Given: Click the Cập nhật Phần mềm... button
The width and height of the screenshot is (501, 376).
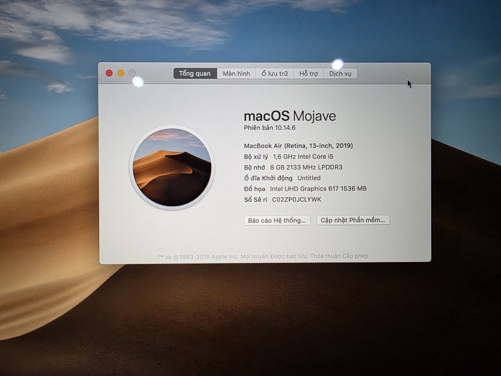Looking at the screenshot, I should pos(353,220).
